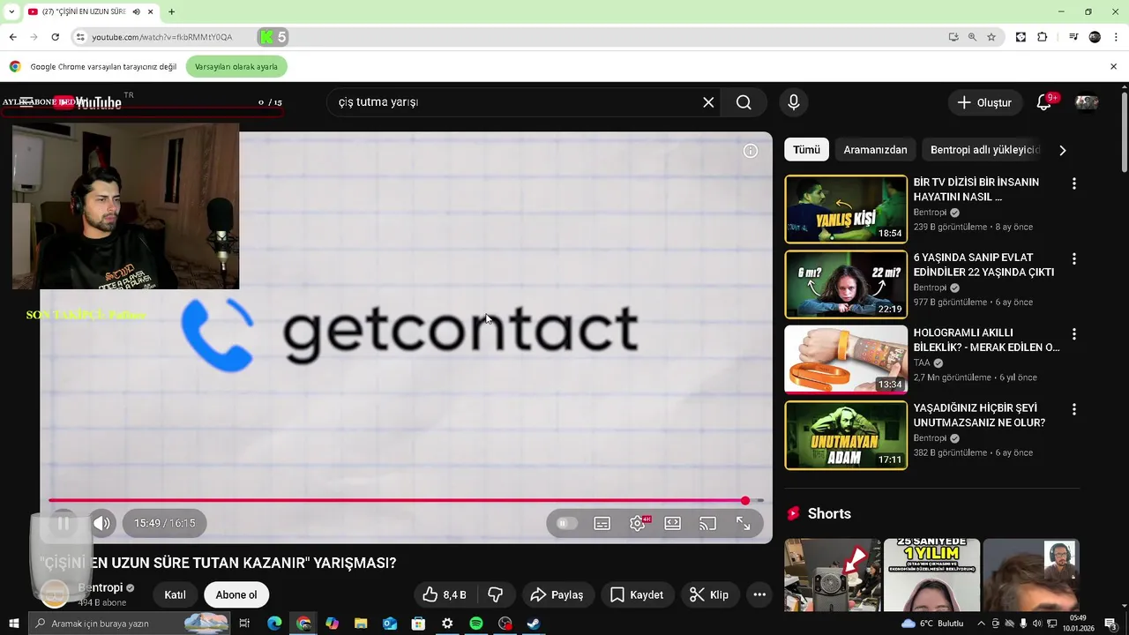Create a clip with the Klip button
The image size is (1129, 635).
[709, 594]
